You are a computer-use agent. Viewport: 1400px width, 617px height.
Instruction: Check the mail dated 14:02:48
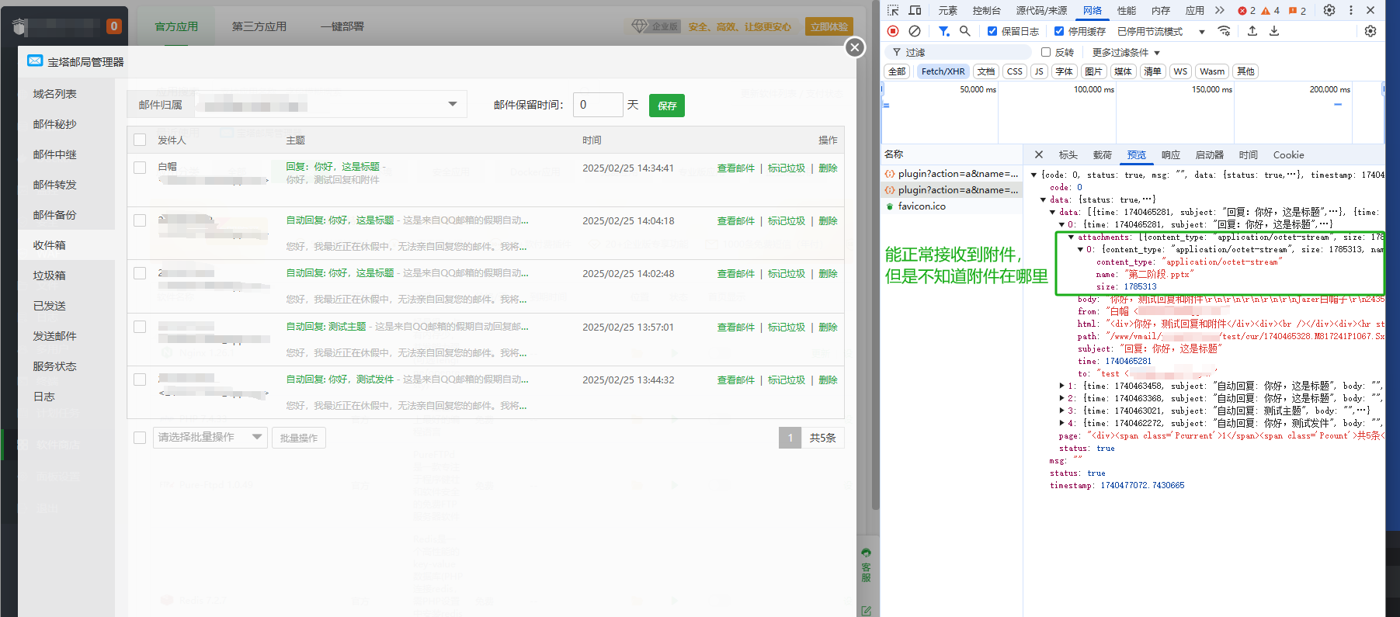point(140,273)
